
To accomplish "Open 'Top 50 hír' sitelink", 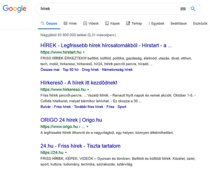I will (70, 70).
